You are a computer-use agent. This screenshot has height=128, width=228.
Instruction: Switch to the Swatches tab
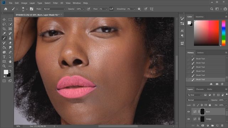[x=199, y=17]
